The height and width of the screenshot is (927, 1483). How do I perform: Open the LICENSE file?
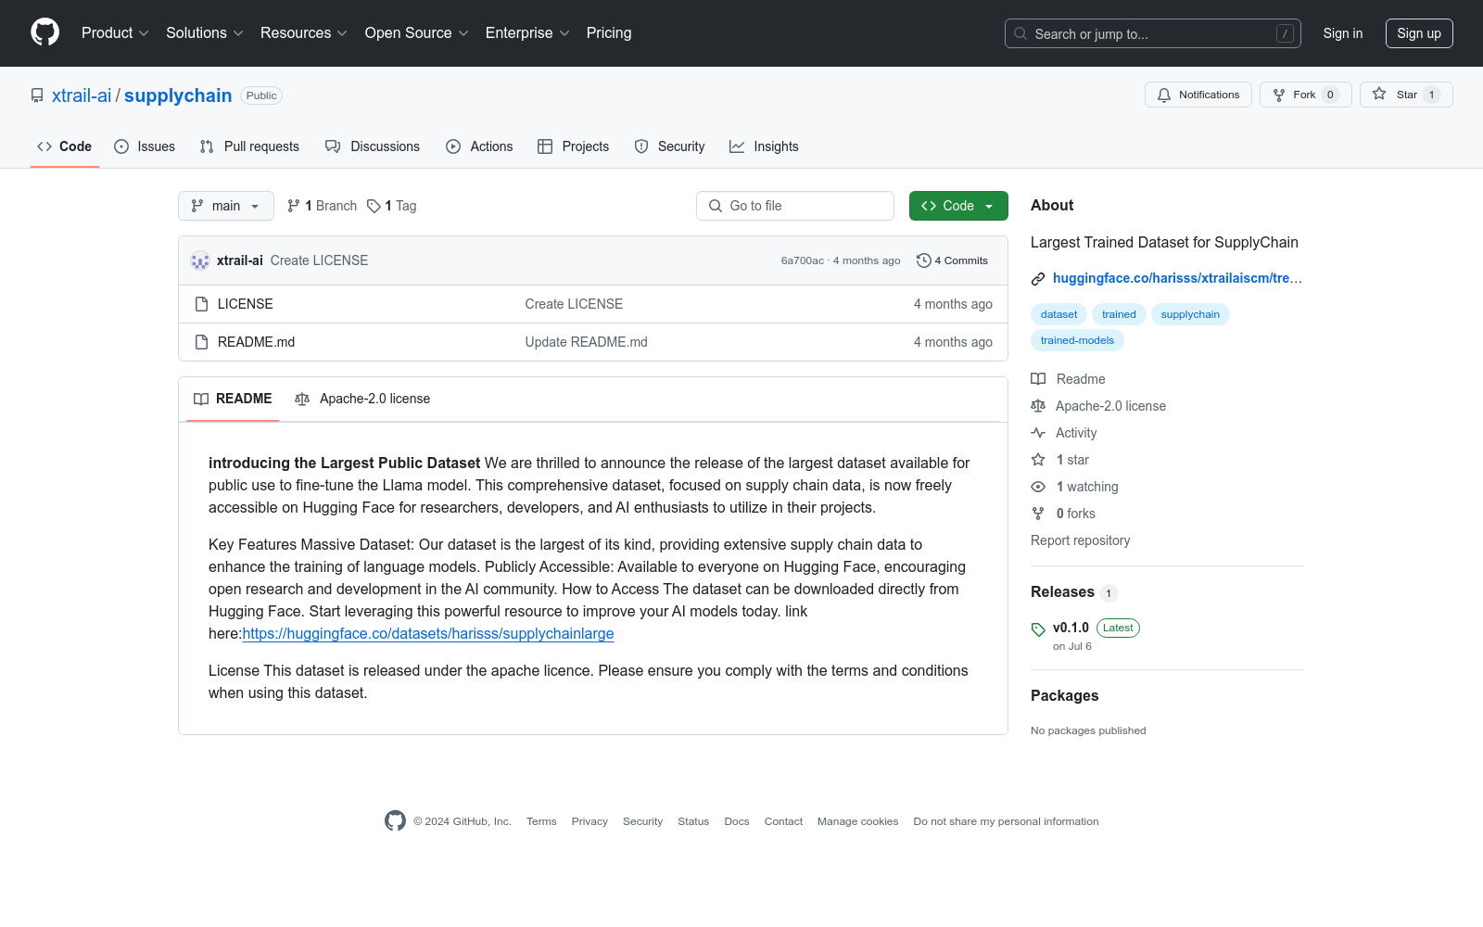(x=246, y=304)
